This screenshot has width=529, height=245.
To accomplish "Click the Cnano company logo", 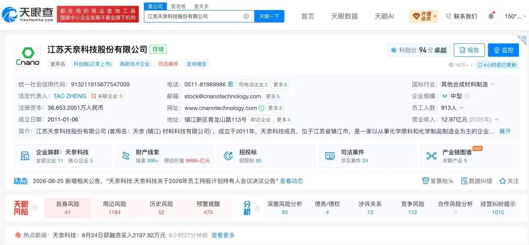I will pos(28,56).
